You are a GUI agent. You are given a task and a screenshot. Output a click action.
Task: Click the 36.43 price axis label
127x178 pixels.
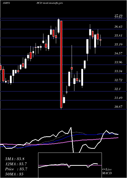click(x=118, y=27)
